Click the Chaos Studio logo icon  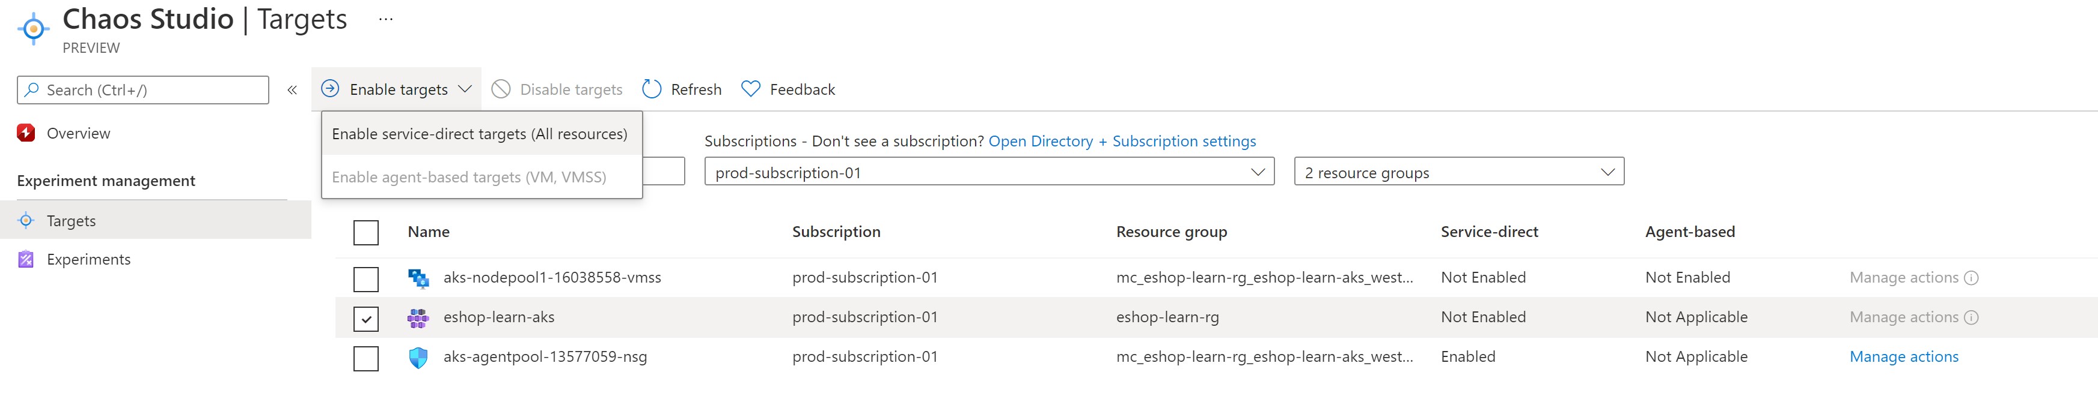point(34,28)
